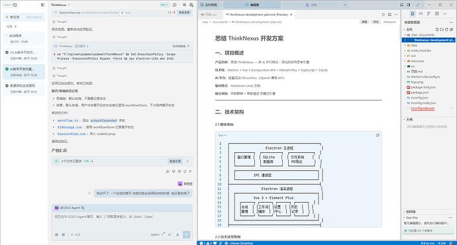Add a new panel tab with plus
The image size is (457, 245).
coord(345,5)
